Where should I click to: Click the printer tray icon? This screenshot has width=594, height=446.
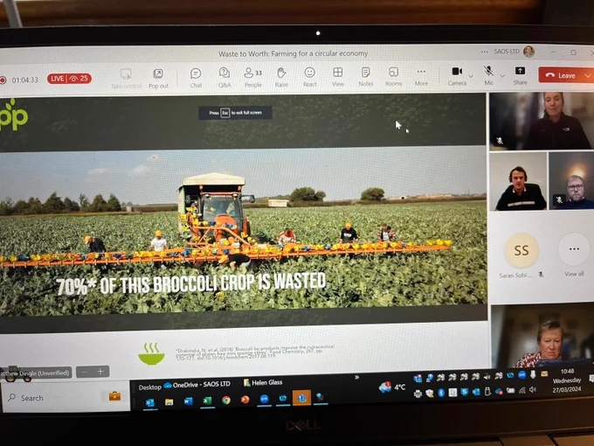click(x=418, y=394)
